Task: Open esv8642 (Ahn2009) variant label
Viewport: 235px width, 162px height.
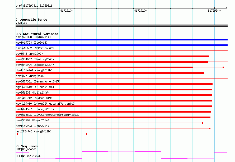Action: tap(29, 54)
